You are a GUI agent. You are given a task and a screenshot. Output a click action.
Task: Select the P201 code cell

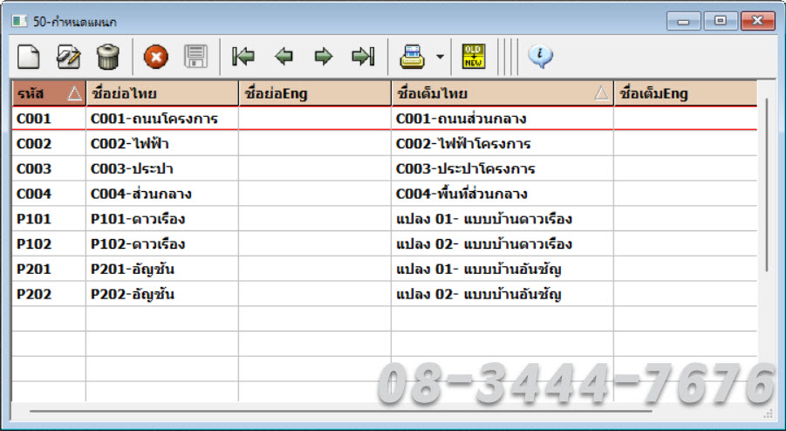click(49, 269)
